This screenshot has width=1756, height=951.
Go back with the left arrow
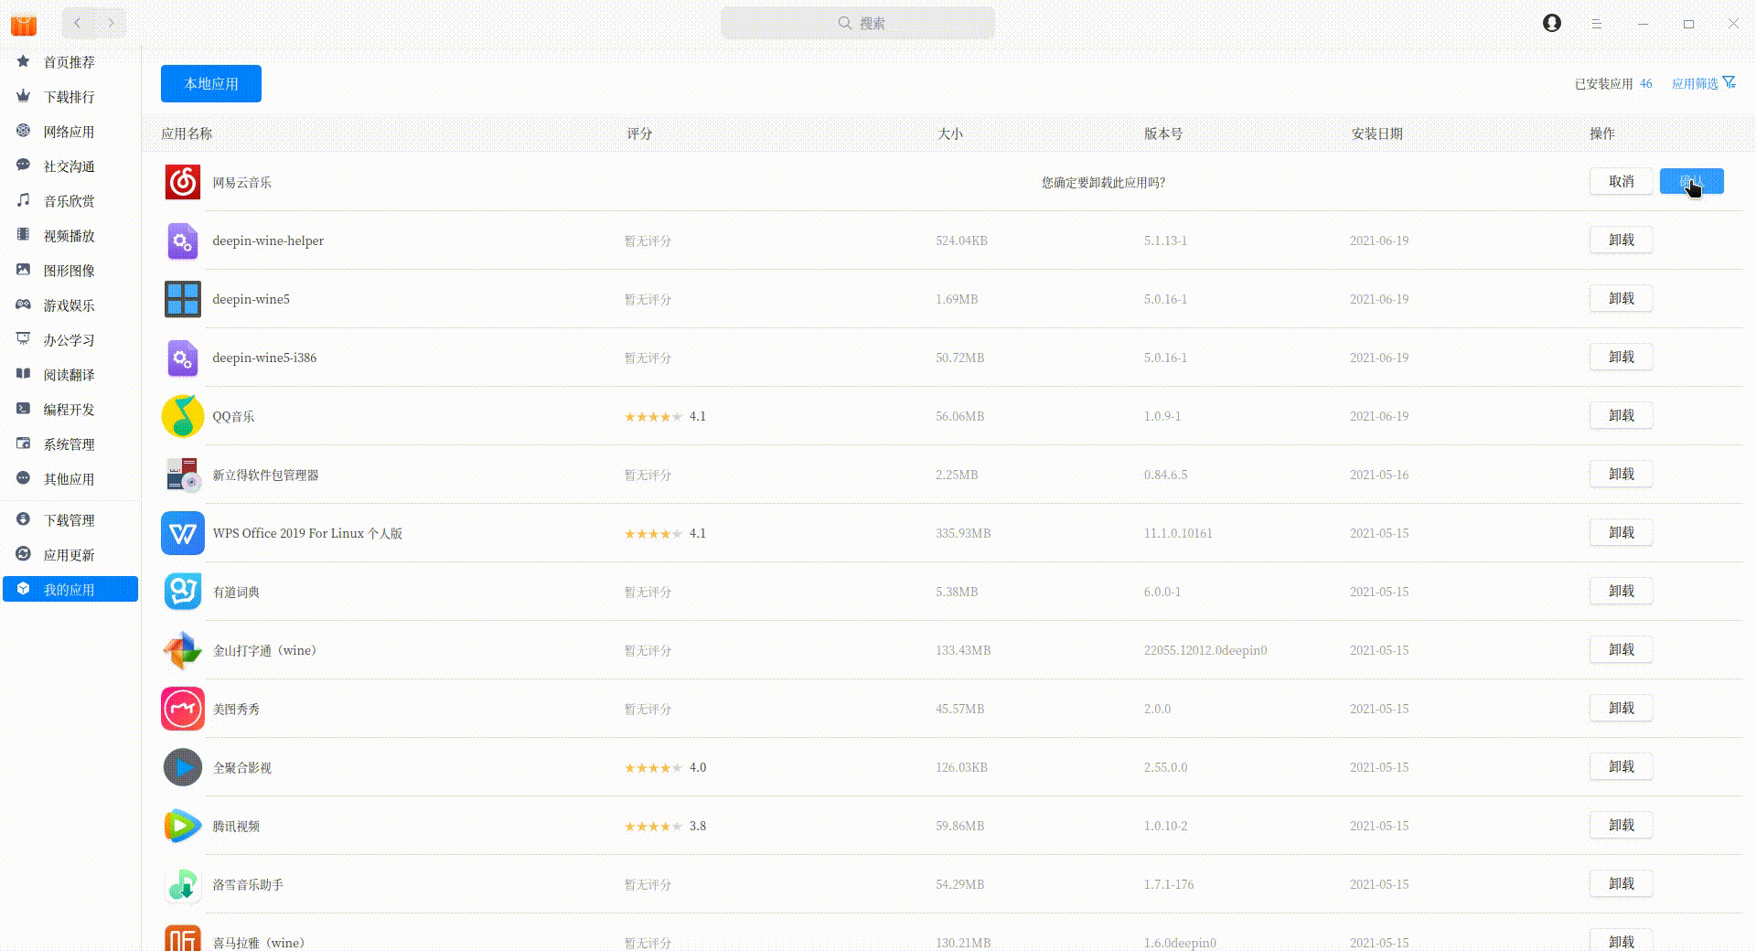(x=78, y=23)
